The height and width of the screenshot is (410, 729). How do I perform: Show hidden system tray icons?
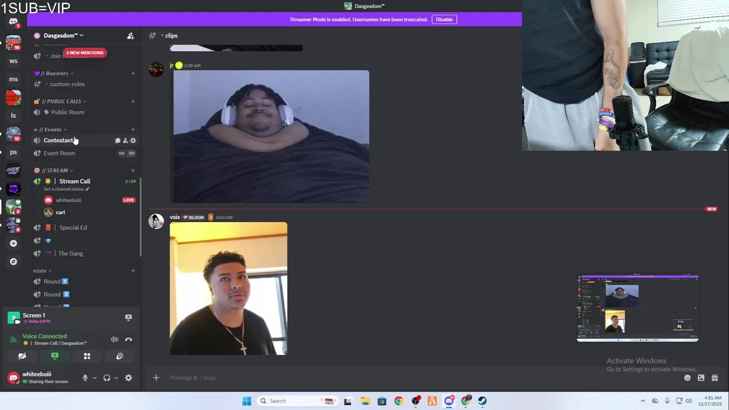click(x=643, y=401)
